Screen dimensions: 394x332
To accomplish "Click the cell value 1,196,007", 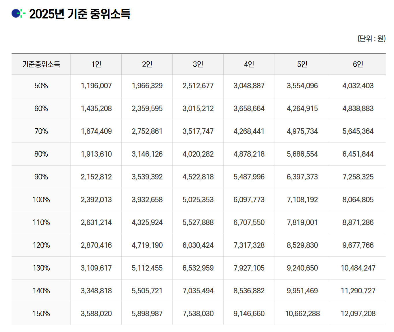I will coord(96,86).
